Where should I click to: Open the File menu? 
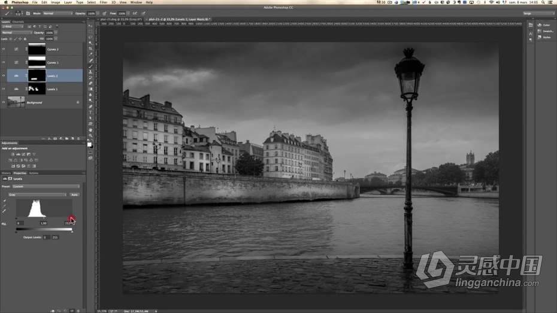[x=35, y=2]
